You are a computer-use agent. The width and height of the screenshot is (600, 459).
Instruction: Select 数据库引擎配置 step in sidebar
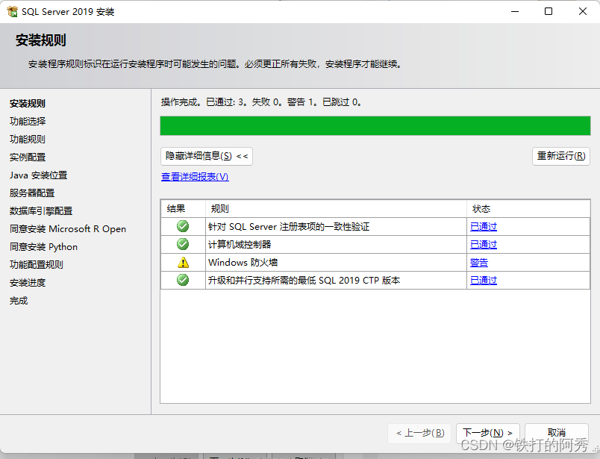[x=41, y=211]
